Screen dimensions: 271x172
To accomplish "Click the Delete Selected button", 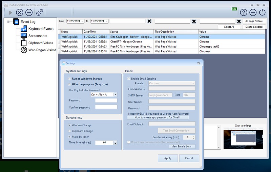I will click(x=254, y=27).
